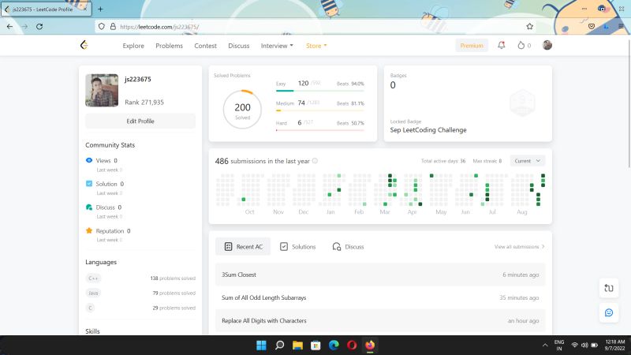Open Discuss in top navigation

pos(239,46)
